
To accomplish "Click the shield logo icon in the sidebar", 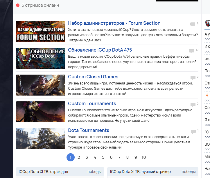I will pos(208,23).
